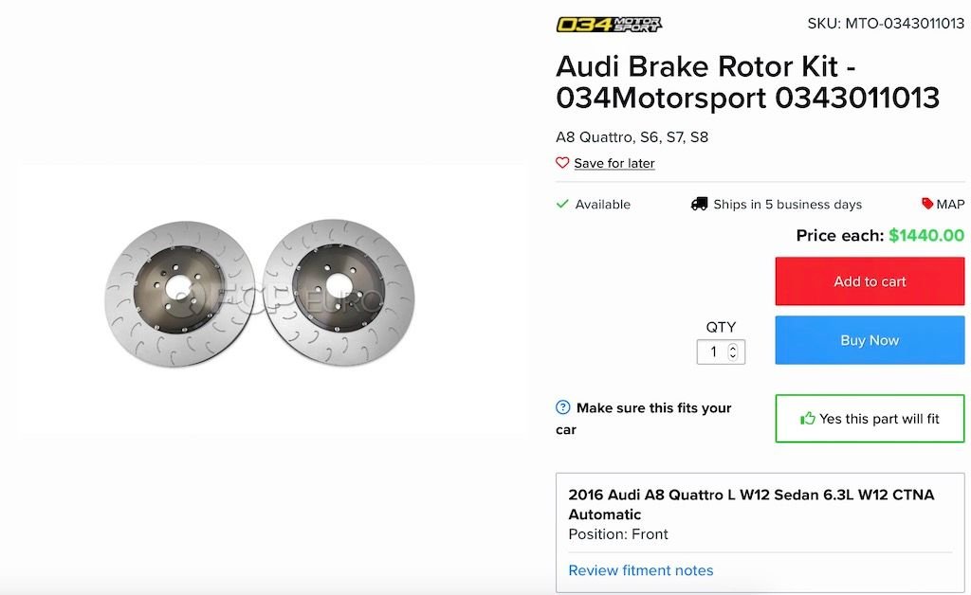Open the Save for later link
This screenshot has height=595, width=971.
click(x=614, y=163)
